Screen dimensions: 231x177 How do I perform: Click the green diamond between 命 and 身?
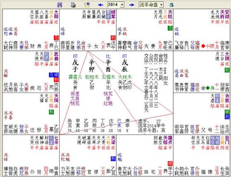pyautogui.click(x=208, y=88)
